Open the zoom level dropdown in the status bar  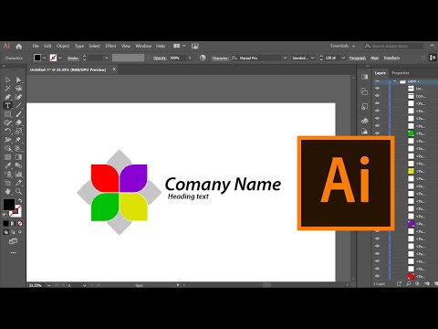[48, 285]
